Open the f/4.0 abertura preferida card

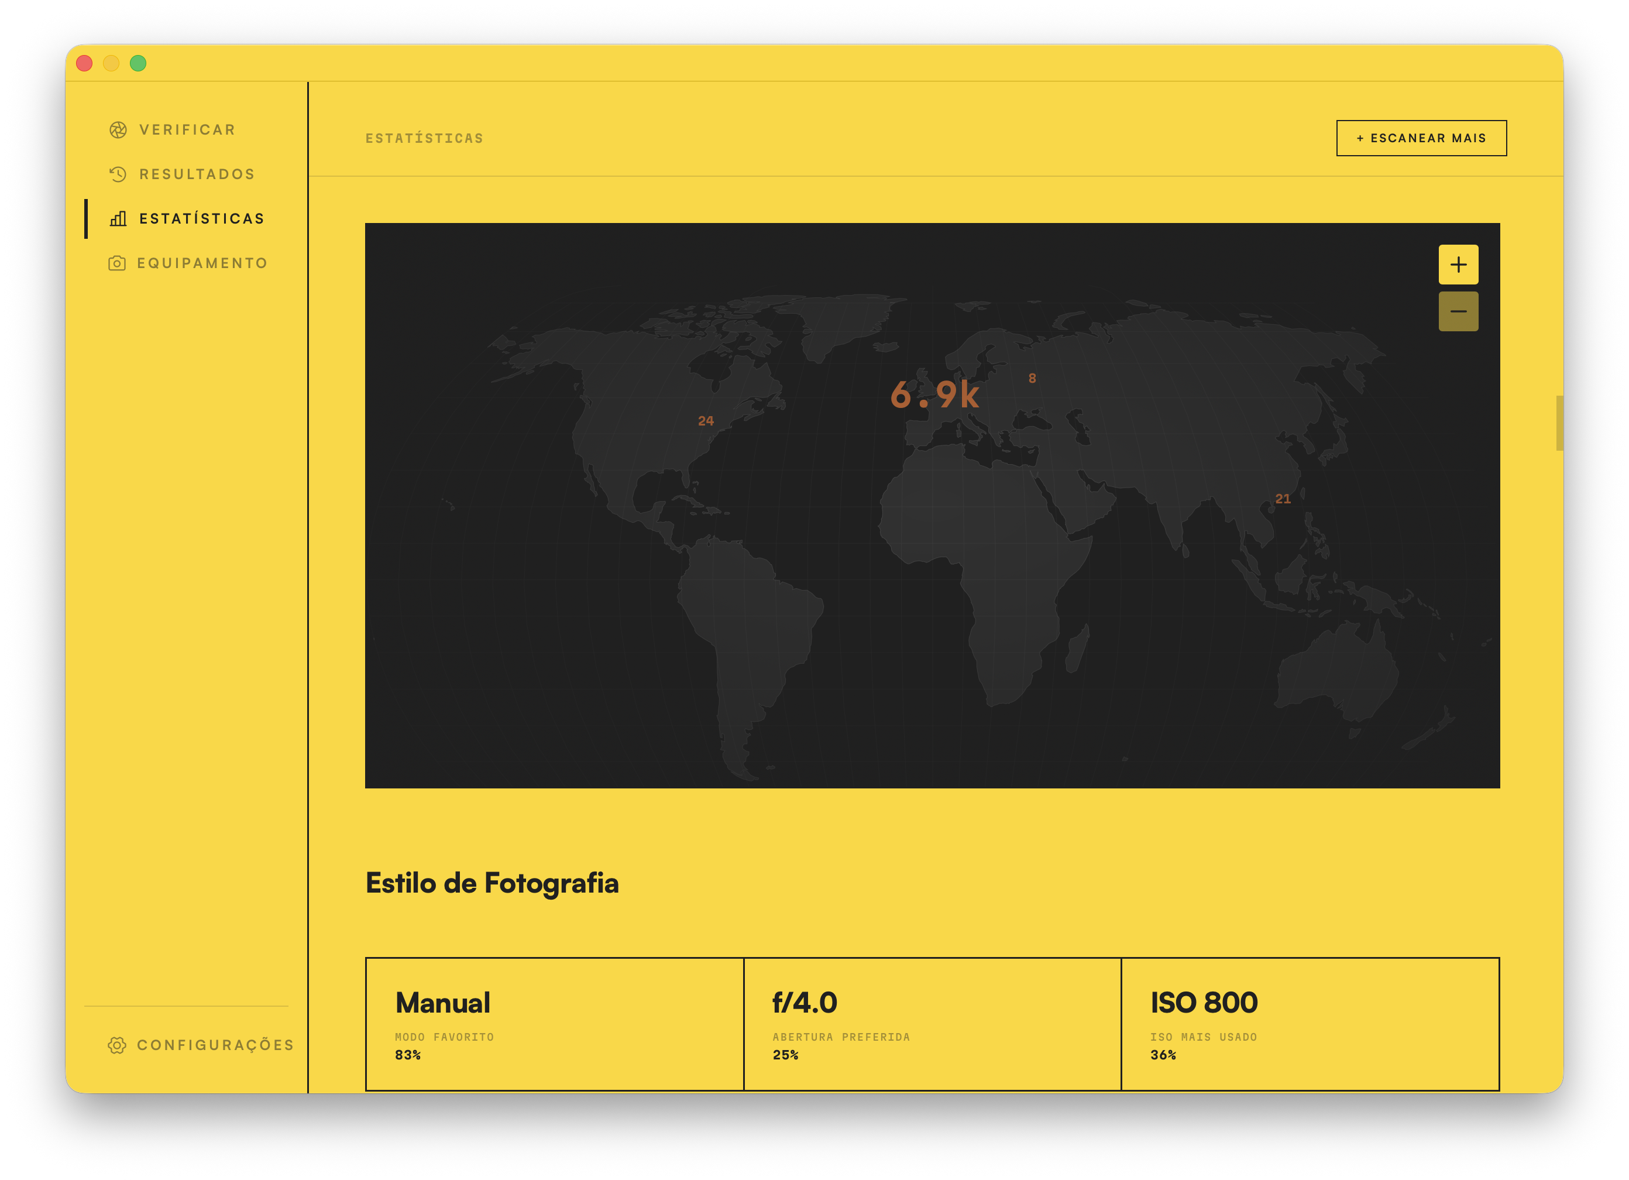coord(932,1024)
